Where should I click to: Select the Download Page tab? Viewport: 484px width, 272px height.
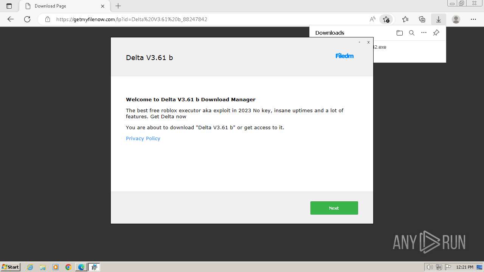tap(64, 6)
